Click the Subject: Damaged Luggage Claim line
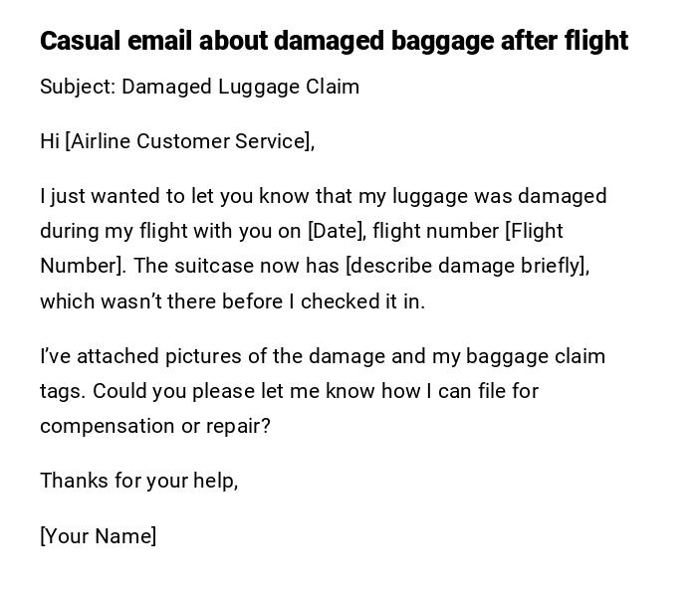 pyautogui.click(x=199, y=87)
